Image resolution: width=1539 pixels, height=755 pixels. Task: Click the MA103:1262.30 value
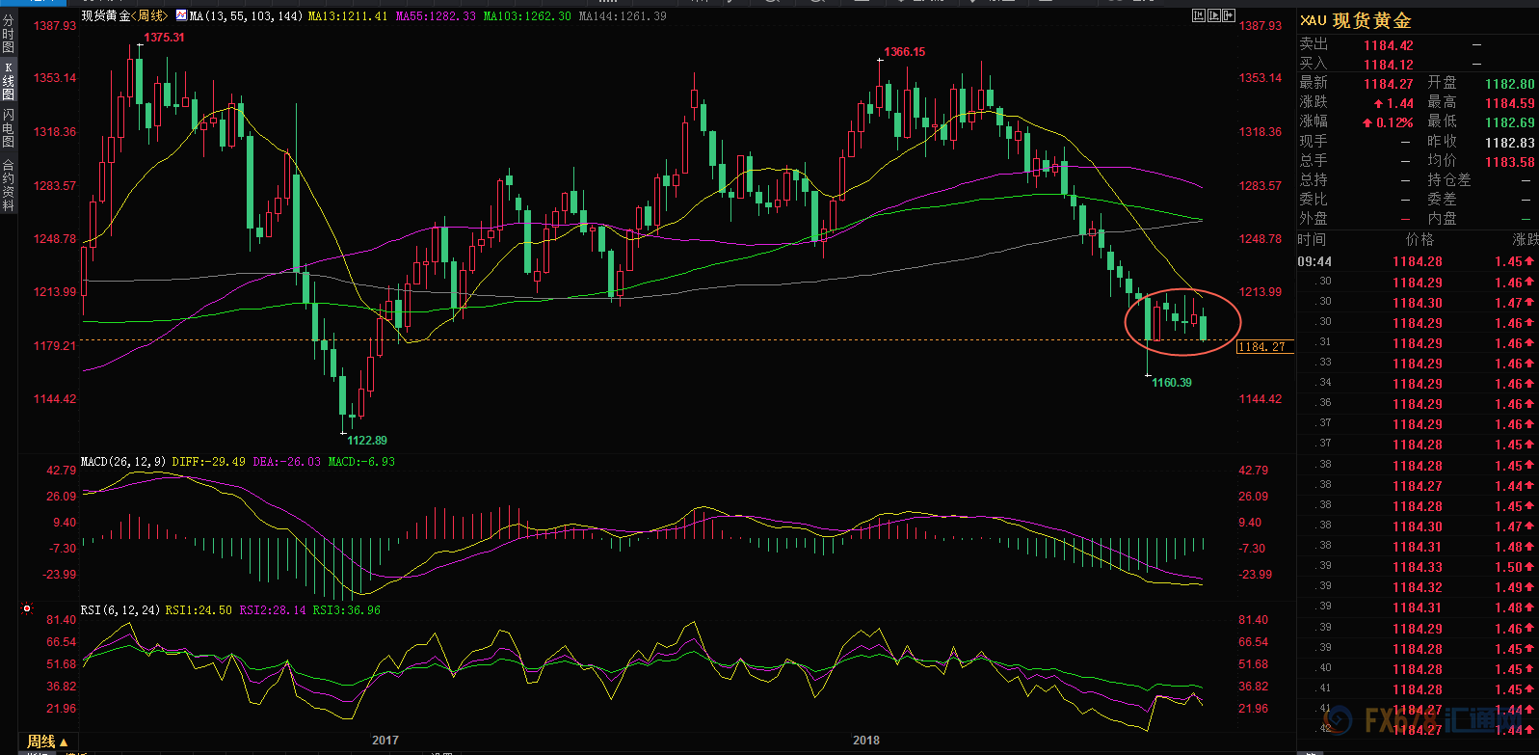(527, 16)
